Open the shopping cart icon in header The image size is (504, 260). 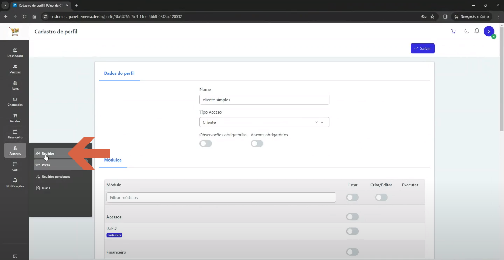[454, 31]
